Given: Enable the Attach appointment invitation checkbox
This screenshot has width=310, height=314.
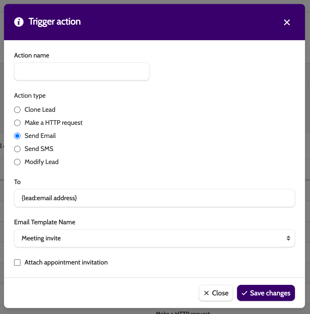Looking at the screenshot, I should [17, 263].
